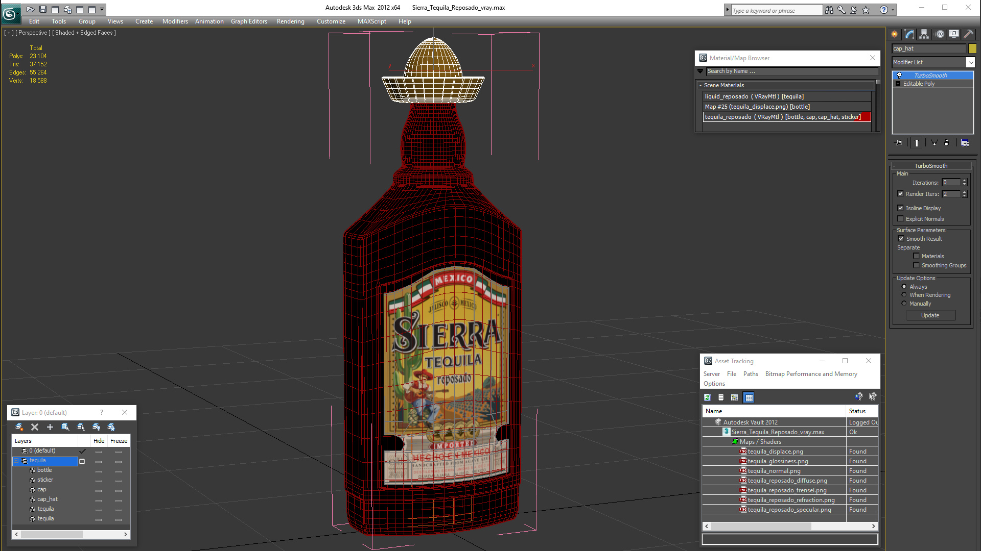The image size is (981, 551).
Task: Click the cap_hat object color swatch
Action: tap(972, 48)
